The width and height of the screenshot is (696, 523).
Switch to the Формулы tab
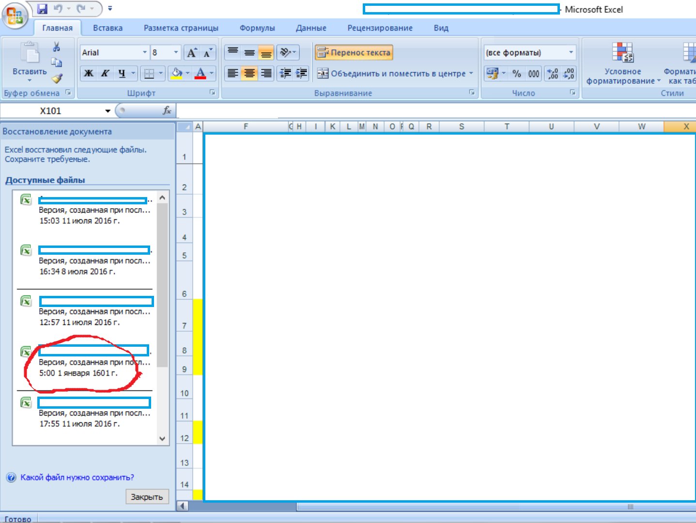257,28
